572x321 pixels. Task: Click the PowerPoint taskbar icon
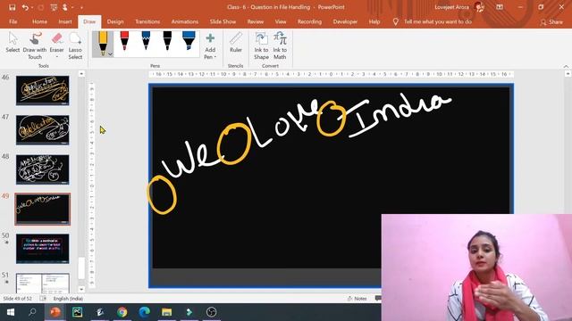pos(55,312)
